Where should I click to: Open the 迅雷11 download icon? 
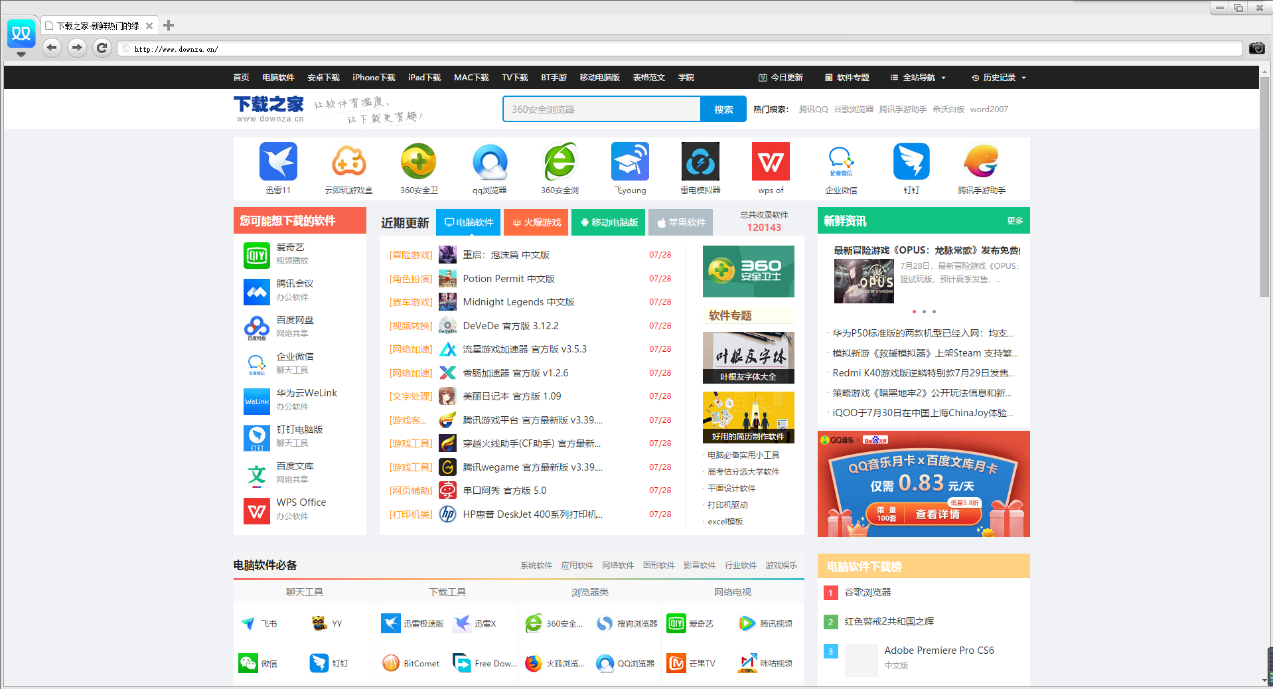(x=278, y=161)
